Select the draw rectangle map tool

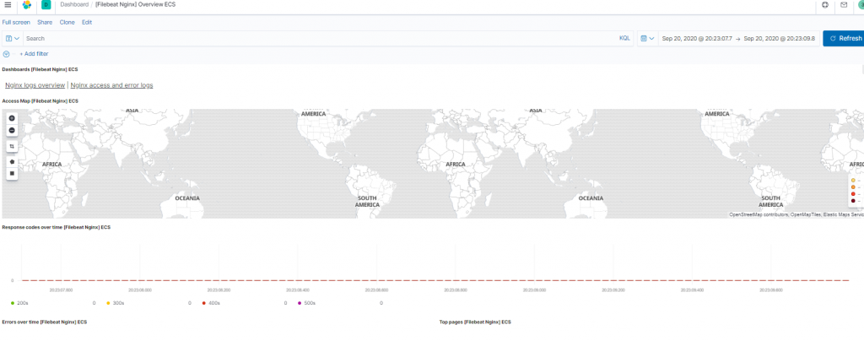tap(12, 174)
